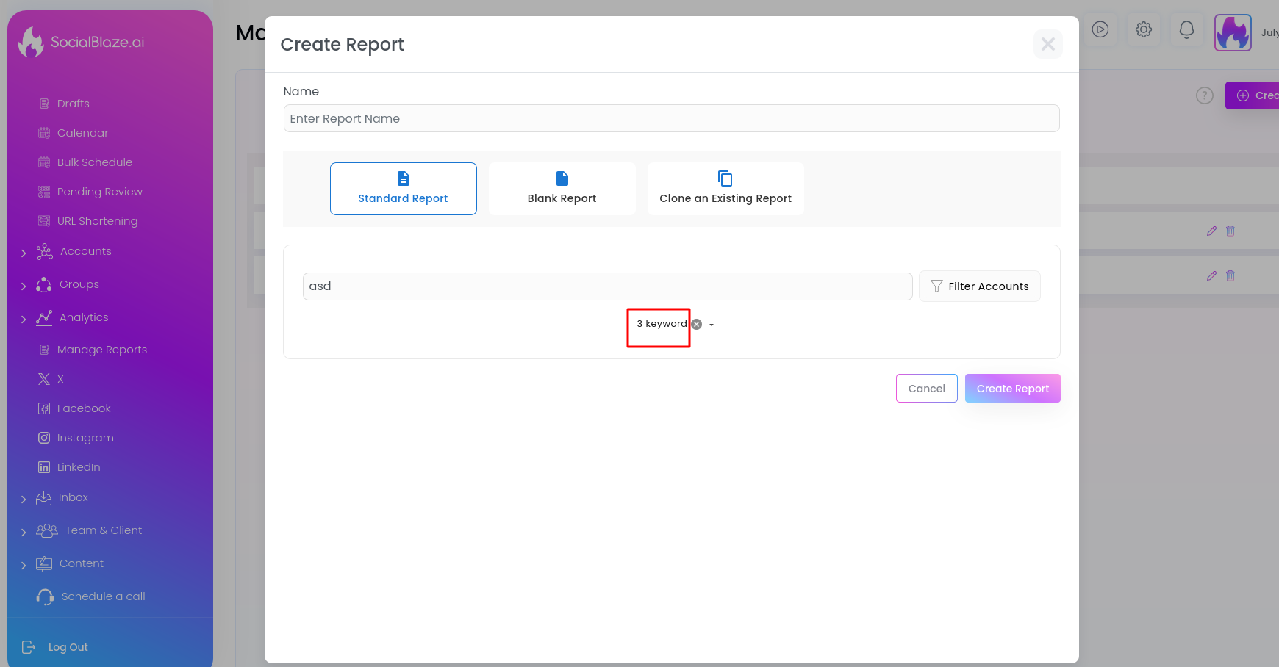Open the notifications bell
This screenshot has height=667, width=1279.
point(1186,29)
